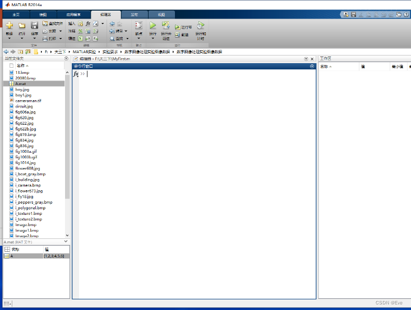Click the green Run (运行) play icon
The image size is (411, 310).
coord(153,25)
